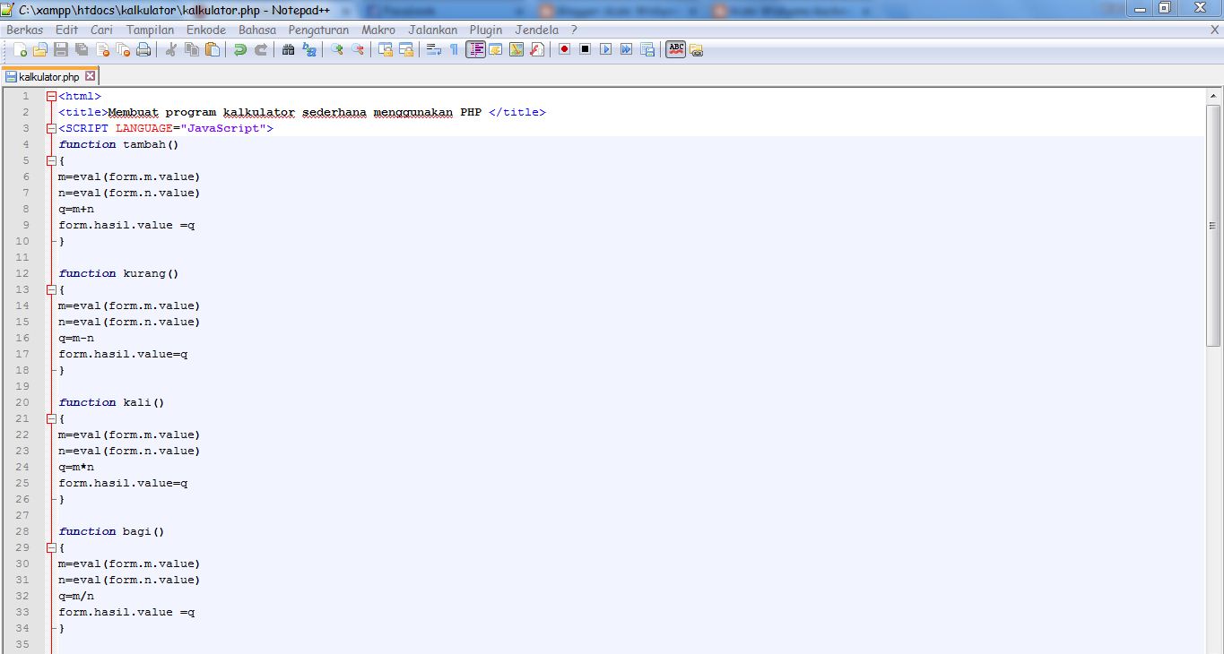Create a new file via toolbar icon
This screenshot has height=654, width=1224.
(22, 49)
